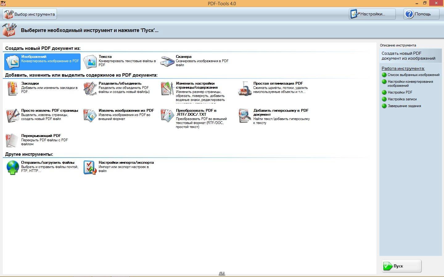The height and width of the screenshot is (277, 444).
Task: Click the Настройки конвертирования изображений step text
Action: point(410,83)
